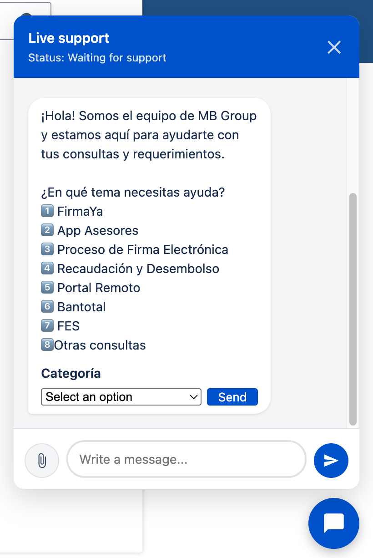373x558 pixels.
Task: Click the 'Live support' header title
Action: click(x=69, y=38)
